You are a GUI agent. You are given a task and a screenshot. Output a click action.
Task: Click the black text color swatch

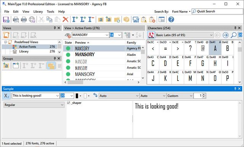tap(77, 96)
